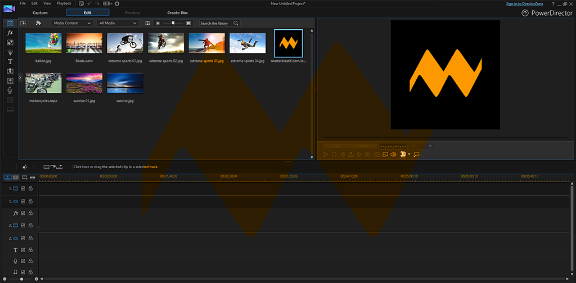Open the File menu
The width and height of the screenshot is (576, 283).
coord(22,3)
